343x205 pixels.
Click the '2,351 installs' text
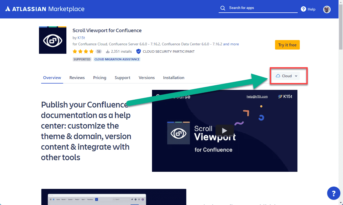pyautogui.click(x=121, y=51)
